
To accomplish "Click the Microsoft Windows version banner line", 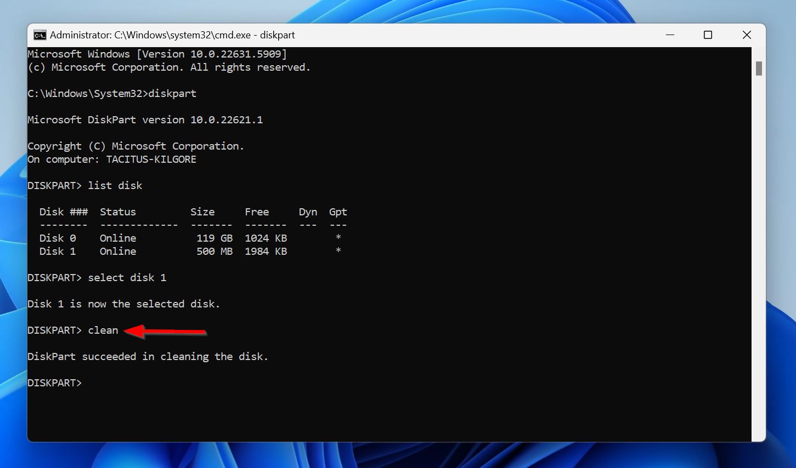I will point(157,54).
